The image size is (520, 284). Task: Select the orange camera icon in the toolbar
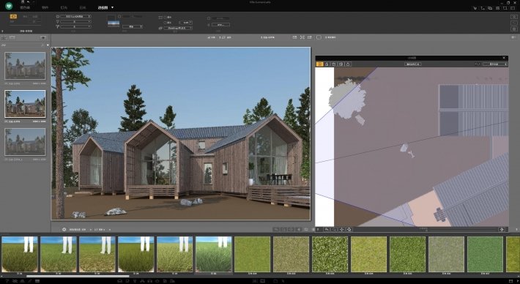[13, 16]
